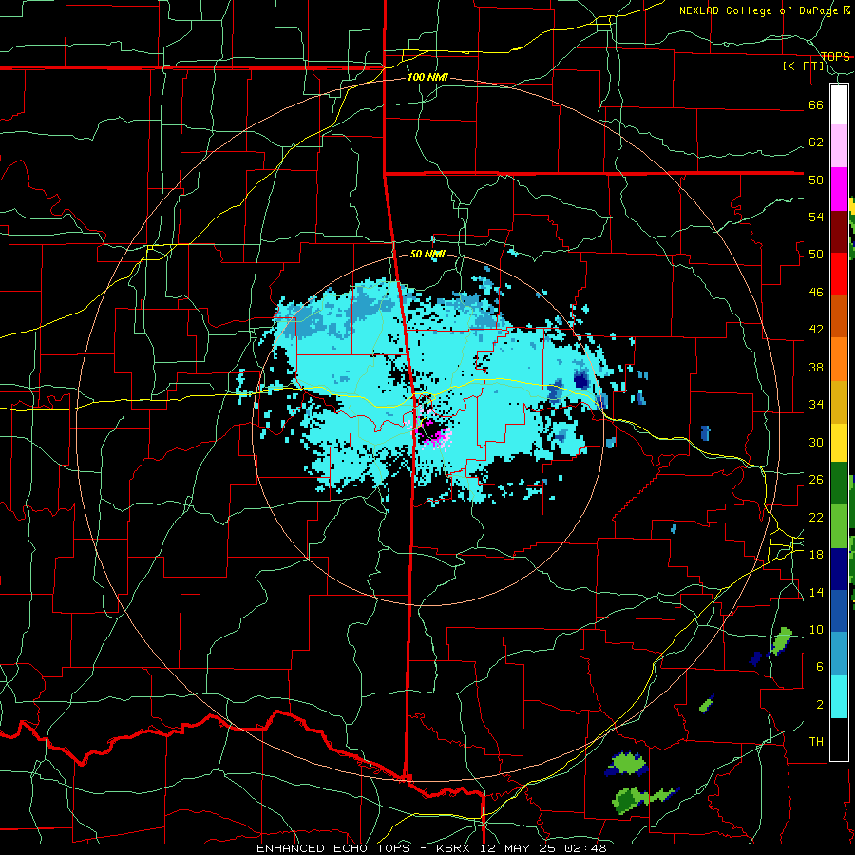Click the legend value 30
The width and height of the screenshot is (855, 855).
click(x=816, y=442)
